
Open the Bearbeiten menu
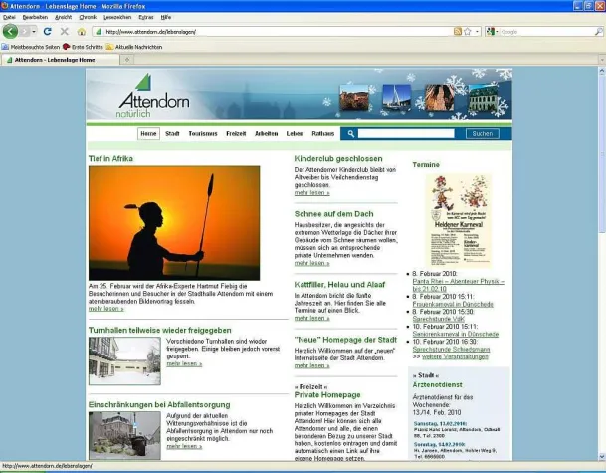[x=35, y=17]
